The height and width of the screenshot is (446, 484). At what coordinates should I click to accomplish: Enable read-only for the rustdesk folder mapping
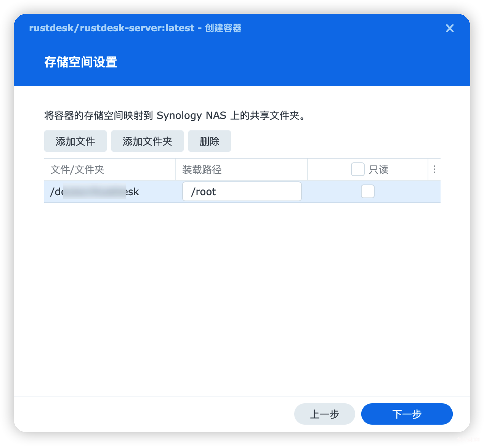tap(367, 191)
